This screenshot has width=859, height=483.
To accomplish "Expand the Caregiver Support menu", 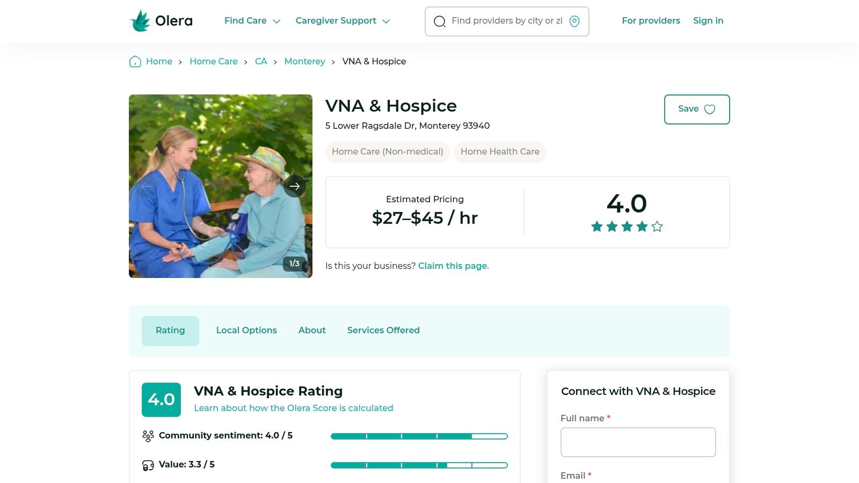I will (342, 21).
